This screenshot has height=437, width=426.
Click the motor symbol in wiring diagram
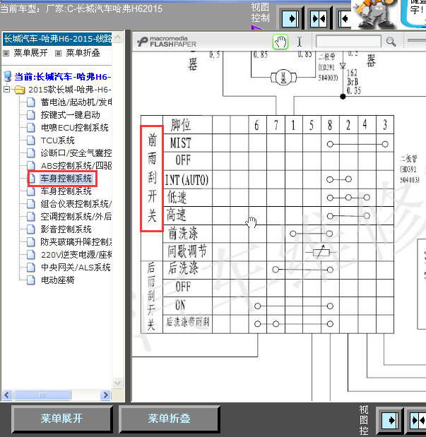coord(283,77)
